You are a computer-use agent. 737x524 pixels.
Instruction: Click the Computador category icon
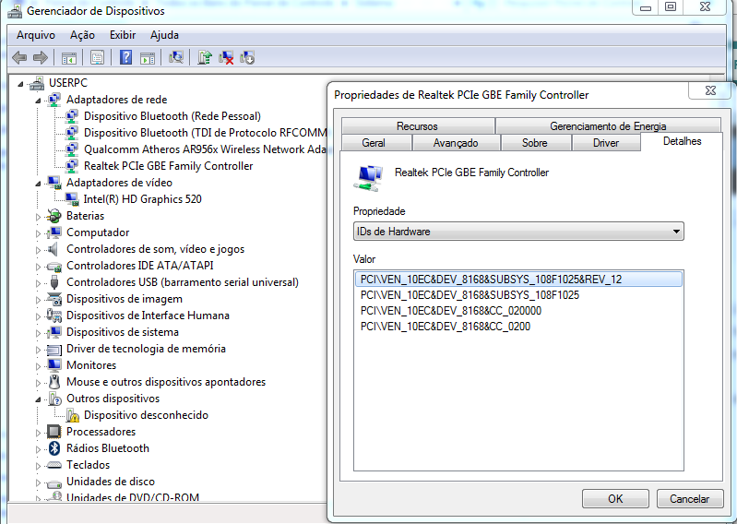click(54, 232)
